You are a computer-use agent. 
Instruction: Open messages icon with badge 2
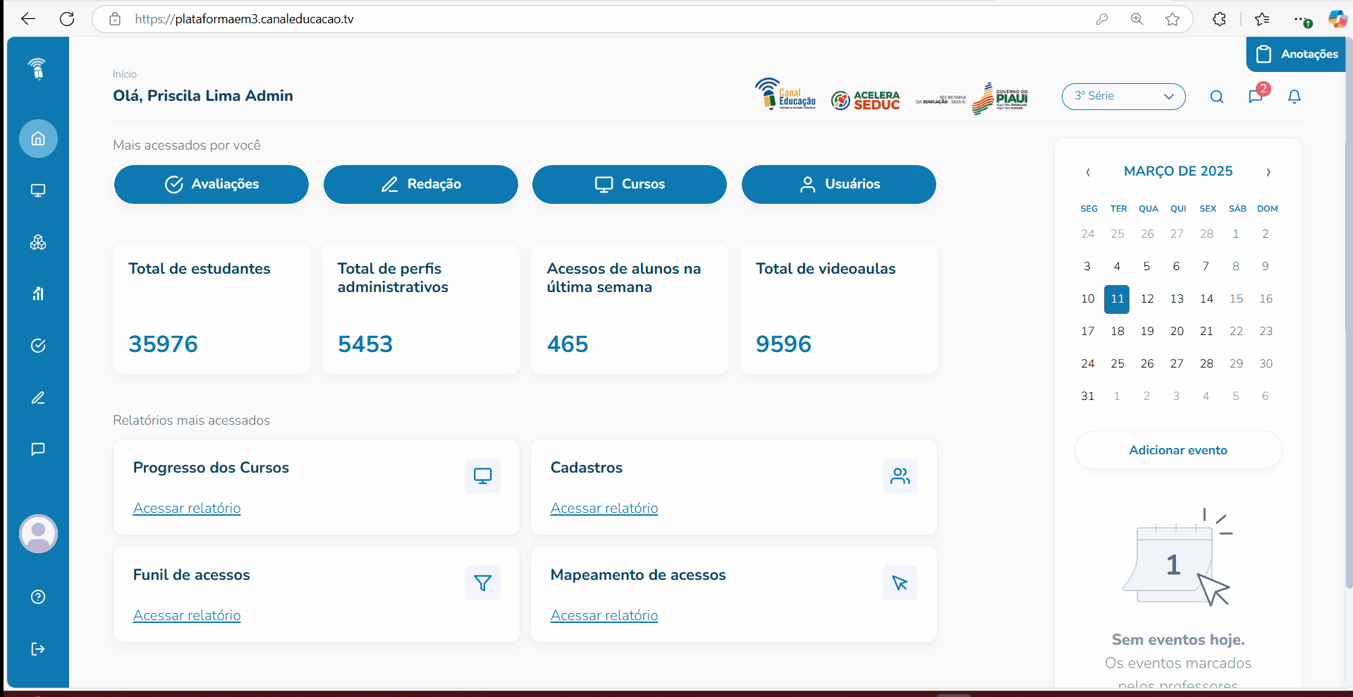[x=1256, y=97]
